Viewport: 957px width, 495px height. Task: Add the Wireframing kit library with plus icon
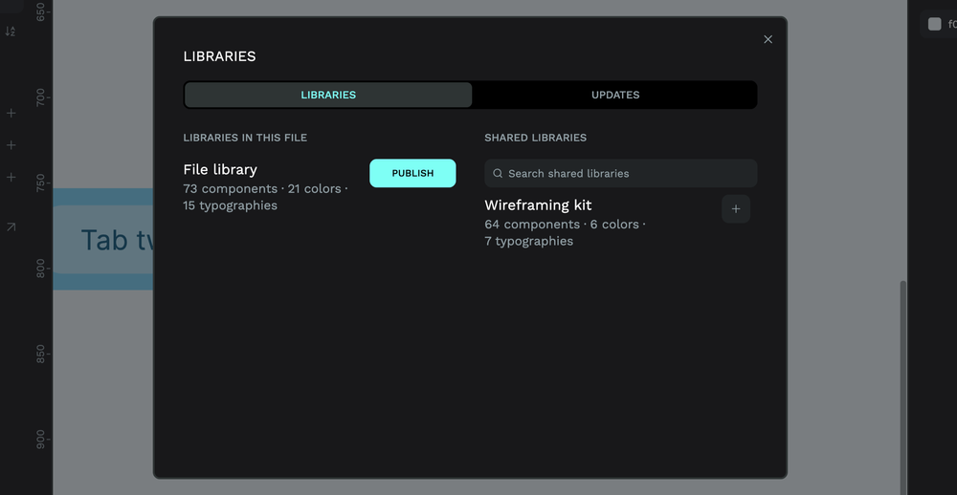735,209
